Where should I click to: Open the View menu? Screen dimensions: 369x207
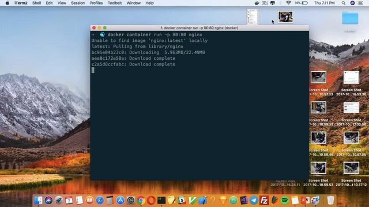click(x=62, y=3)
